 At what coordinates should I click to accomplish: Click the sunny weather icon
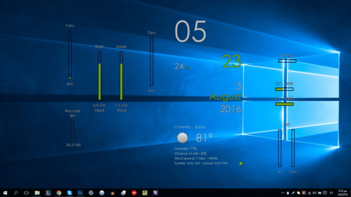pos(182,138)
